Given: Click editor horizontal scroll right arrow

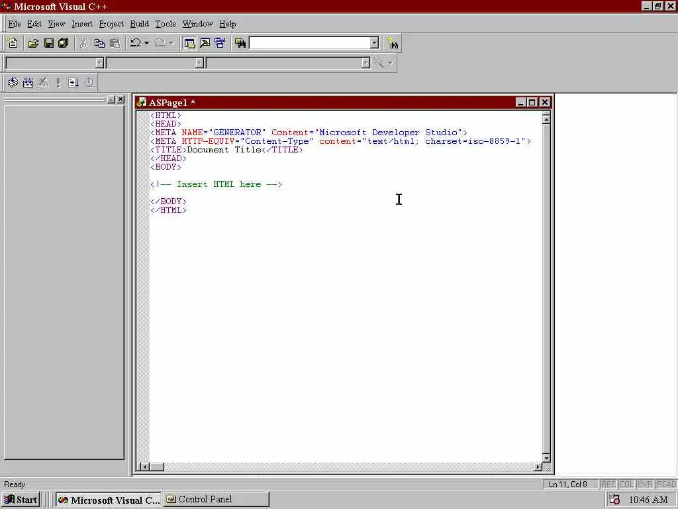Looking at the screenshot, I should (538, 467).
